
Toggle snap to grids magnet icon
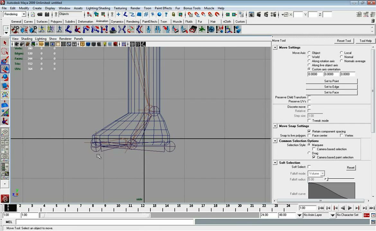point(190,15)
